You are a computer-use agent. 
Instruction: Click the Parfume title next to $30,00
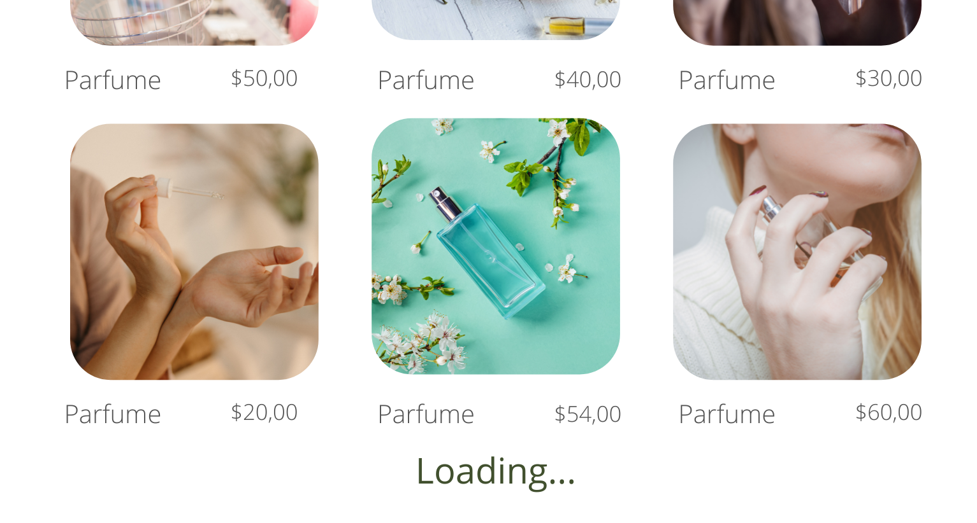click(727, 80)
